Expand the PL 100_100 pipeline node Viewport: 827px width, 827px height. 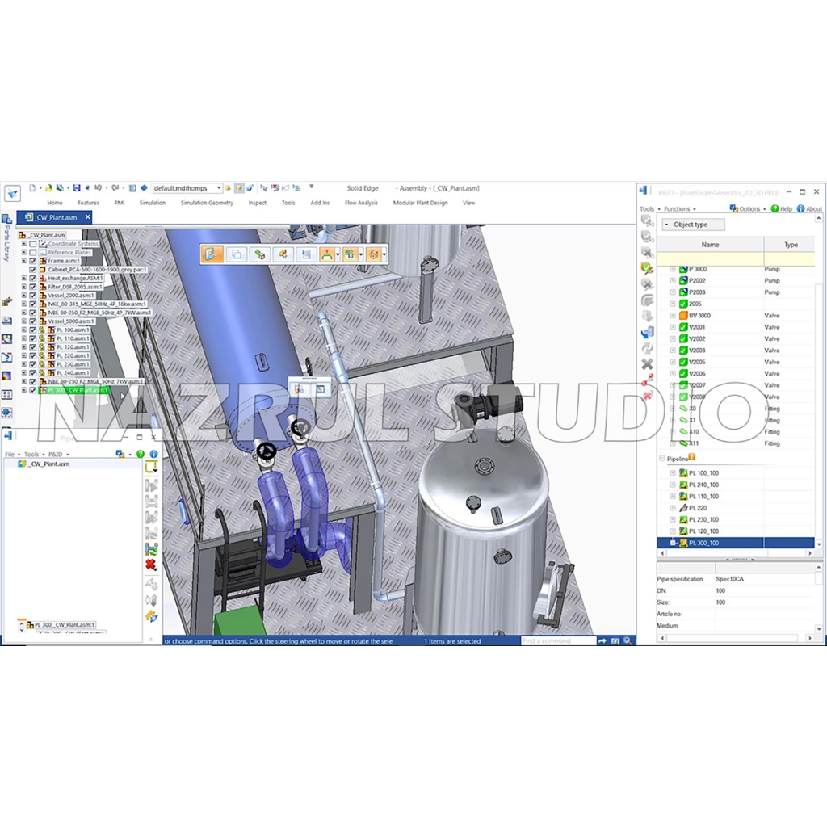pos(673,473)
